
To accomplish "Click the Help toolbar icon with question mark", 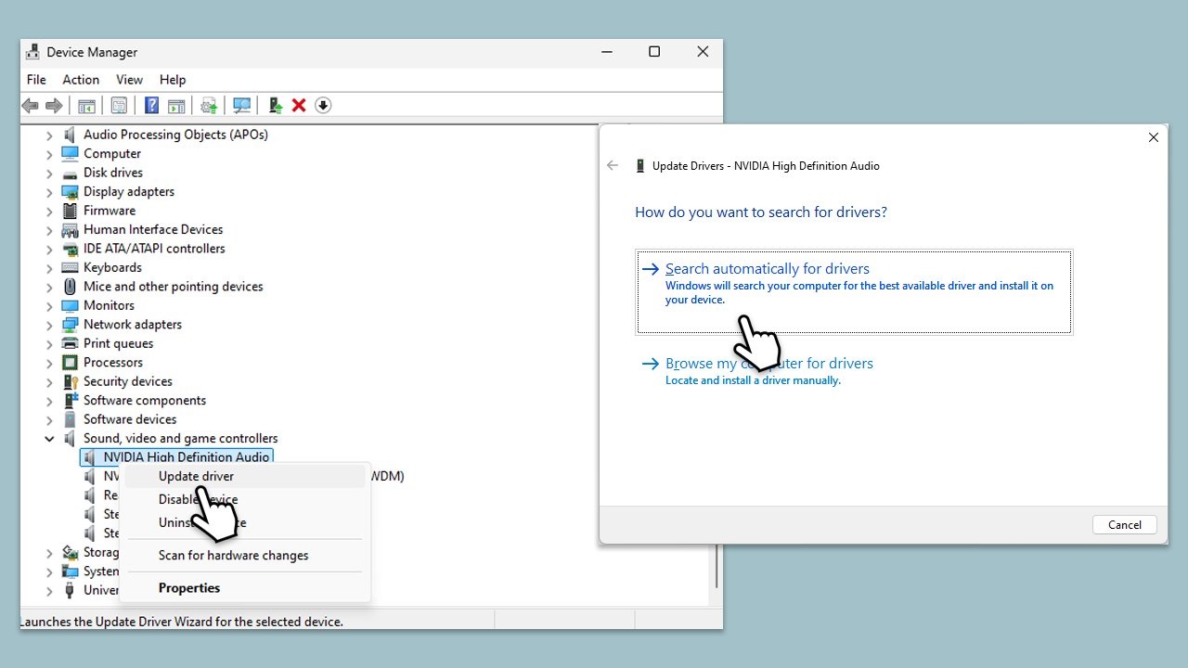I will click(x=151, y=106).
